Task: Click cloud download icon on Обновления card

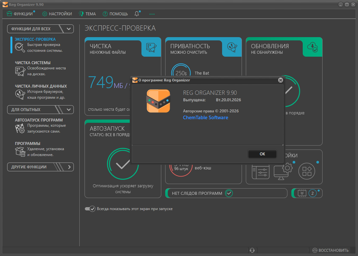Action: pyautogui.click(x=312, y=47)
